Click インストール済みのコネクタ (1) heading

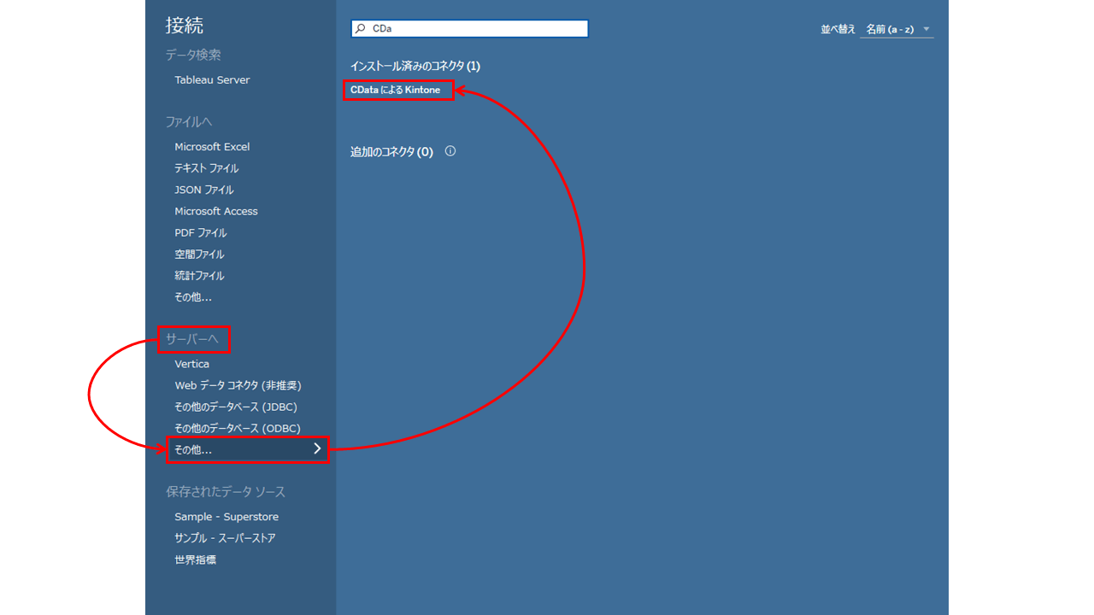(x=415, y=66)
